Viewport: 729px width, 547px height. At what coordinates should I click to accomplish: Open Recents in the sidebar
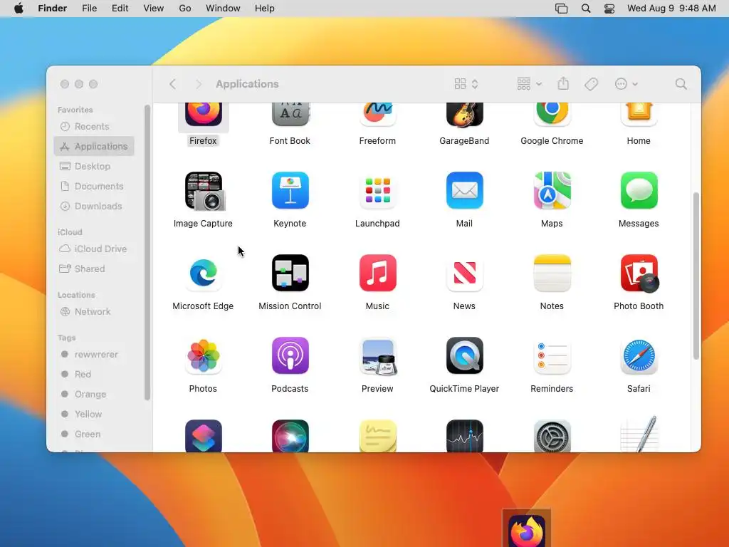tap(95, 127)
